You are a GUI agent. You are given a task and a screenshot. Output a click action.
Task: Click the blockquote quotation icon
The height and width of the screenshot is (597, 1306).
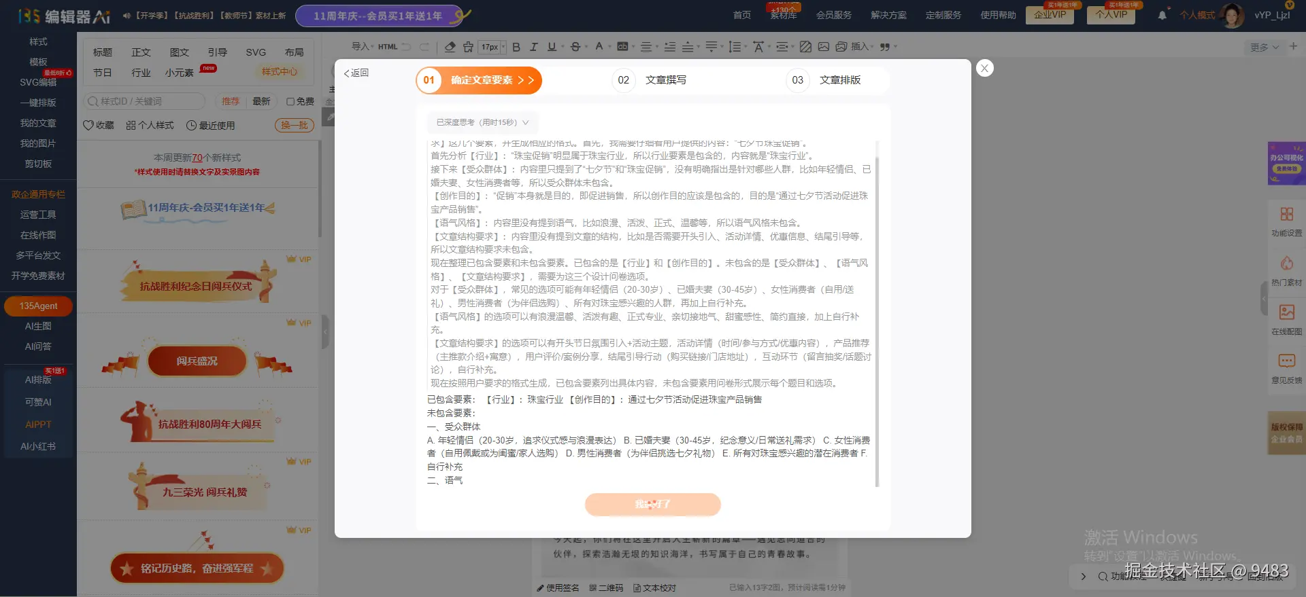(885, 47)
